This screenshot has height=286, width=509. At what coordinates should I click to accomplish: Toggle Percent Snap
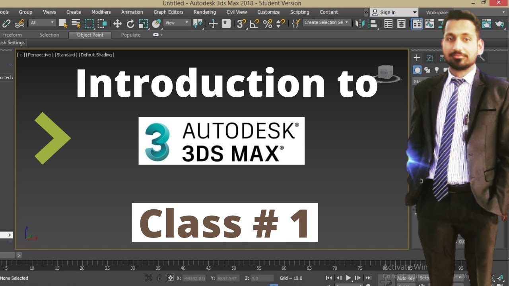coord(268,24)
